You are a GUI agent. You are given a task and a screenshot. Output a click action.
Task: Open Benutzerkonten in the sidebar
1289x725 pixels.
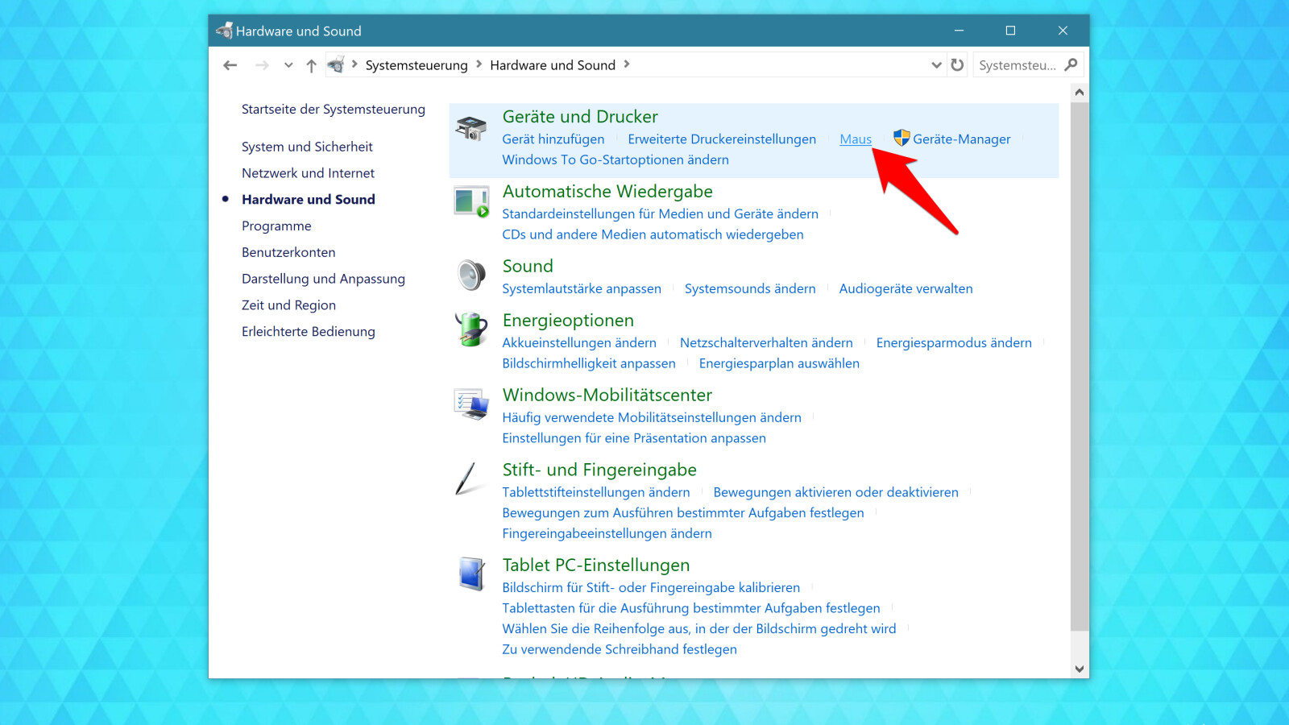click(x=288, y=253)
